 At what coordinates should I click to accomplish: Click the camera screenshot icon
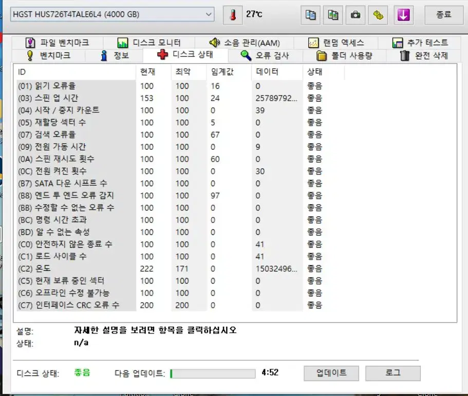[357, 14]
